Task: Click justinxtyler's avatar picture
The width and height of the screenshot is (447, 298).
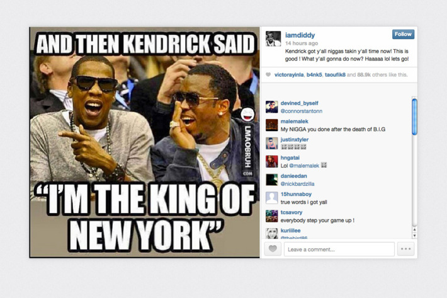Action: click(272, 143)
